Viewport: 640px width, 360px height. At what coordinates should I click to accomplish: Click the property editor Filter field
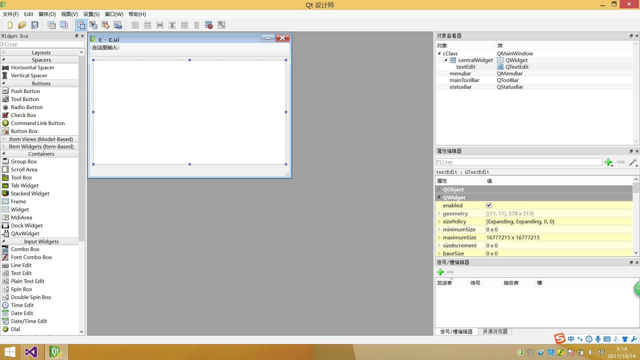tap(518, 162)
